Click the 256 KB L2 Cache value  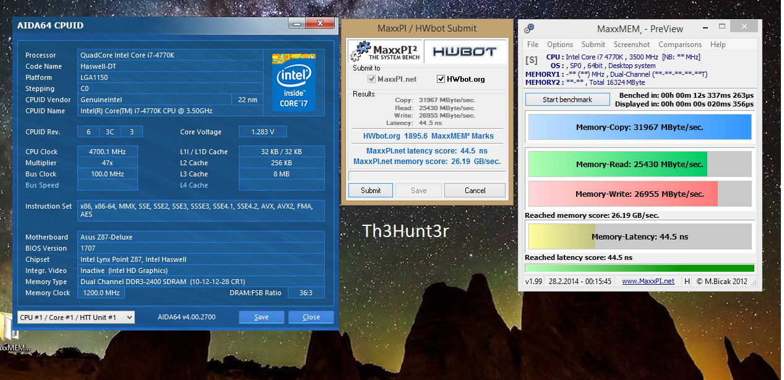pyautogui.click(x=282, y=163)
